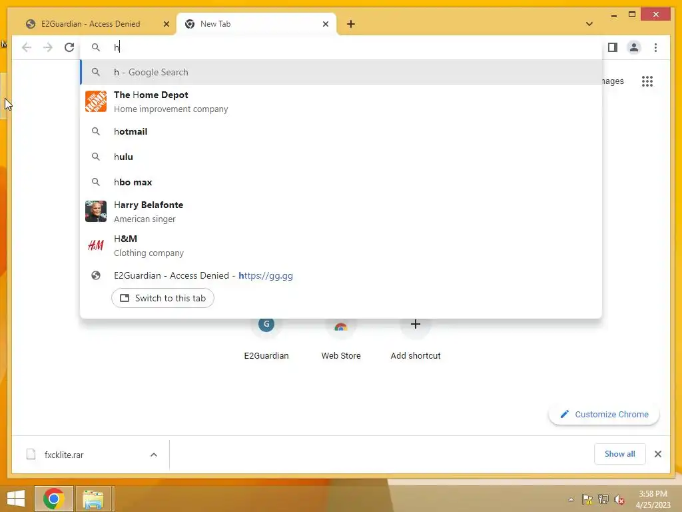Open the Chrome side panel
This screenshot has width=682, height=512.
[613, 47]
